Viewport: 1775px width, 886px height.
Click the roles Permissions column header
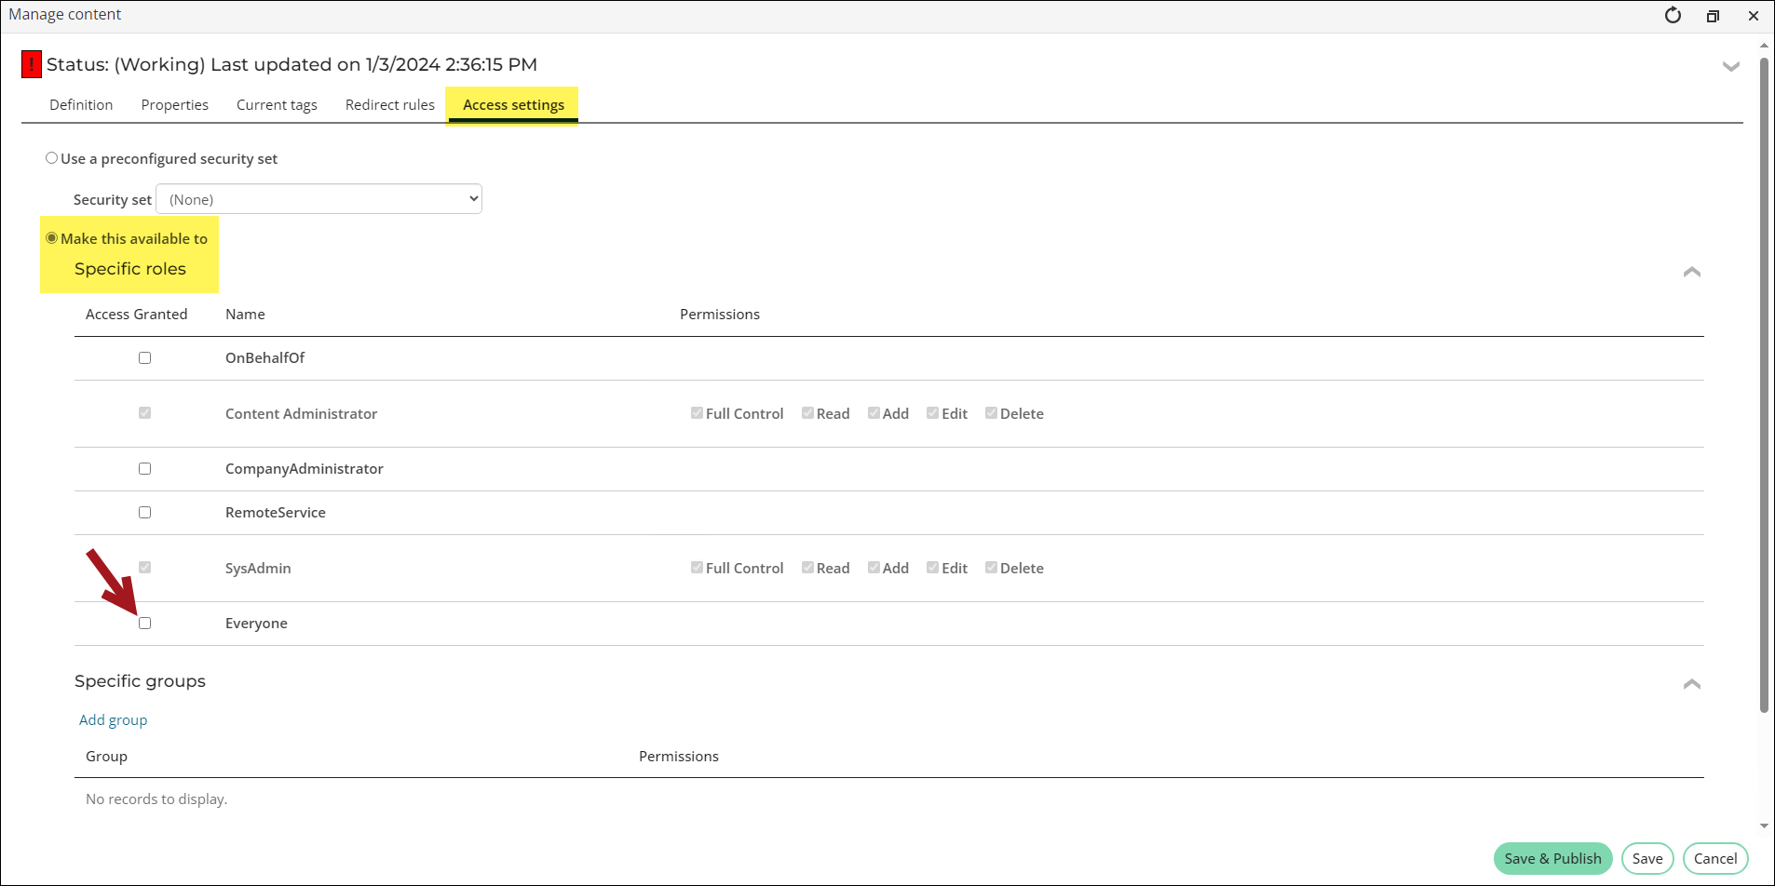pyautogui.click(x=720, y=315)
